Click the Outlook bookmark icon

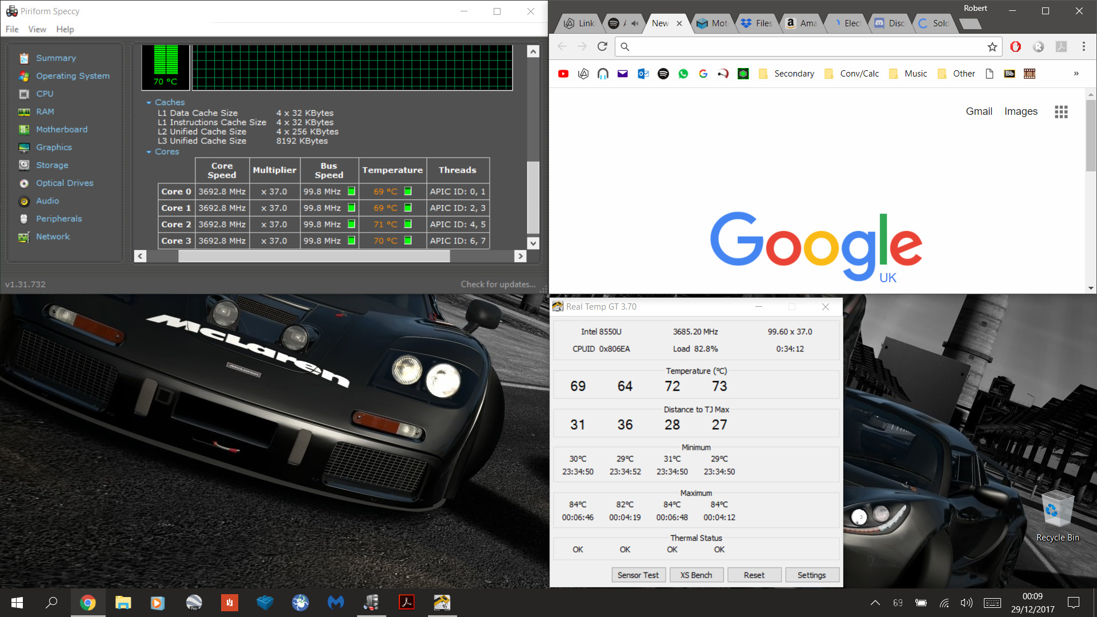pos(643,74)
